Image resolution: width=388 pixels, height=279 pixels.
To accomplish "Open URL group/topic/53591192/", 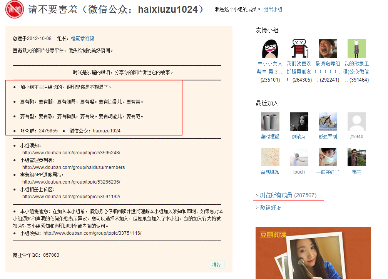I will 71,196.
